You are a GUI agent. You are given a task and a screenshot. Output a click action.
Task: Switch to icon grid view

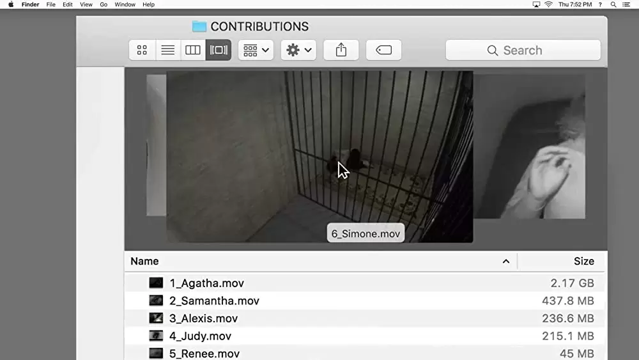pos(142,50)
